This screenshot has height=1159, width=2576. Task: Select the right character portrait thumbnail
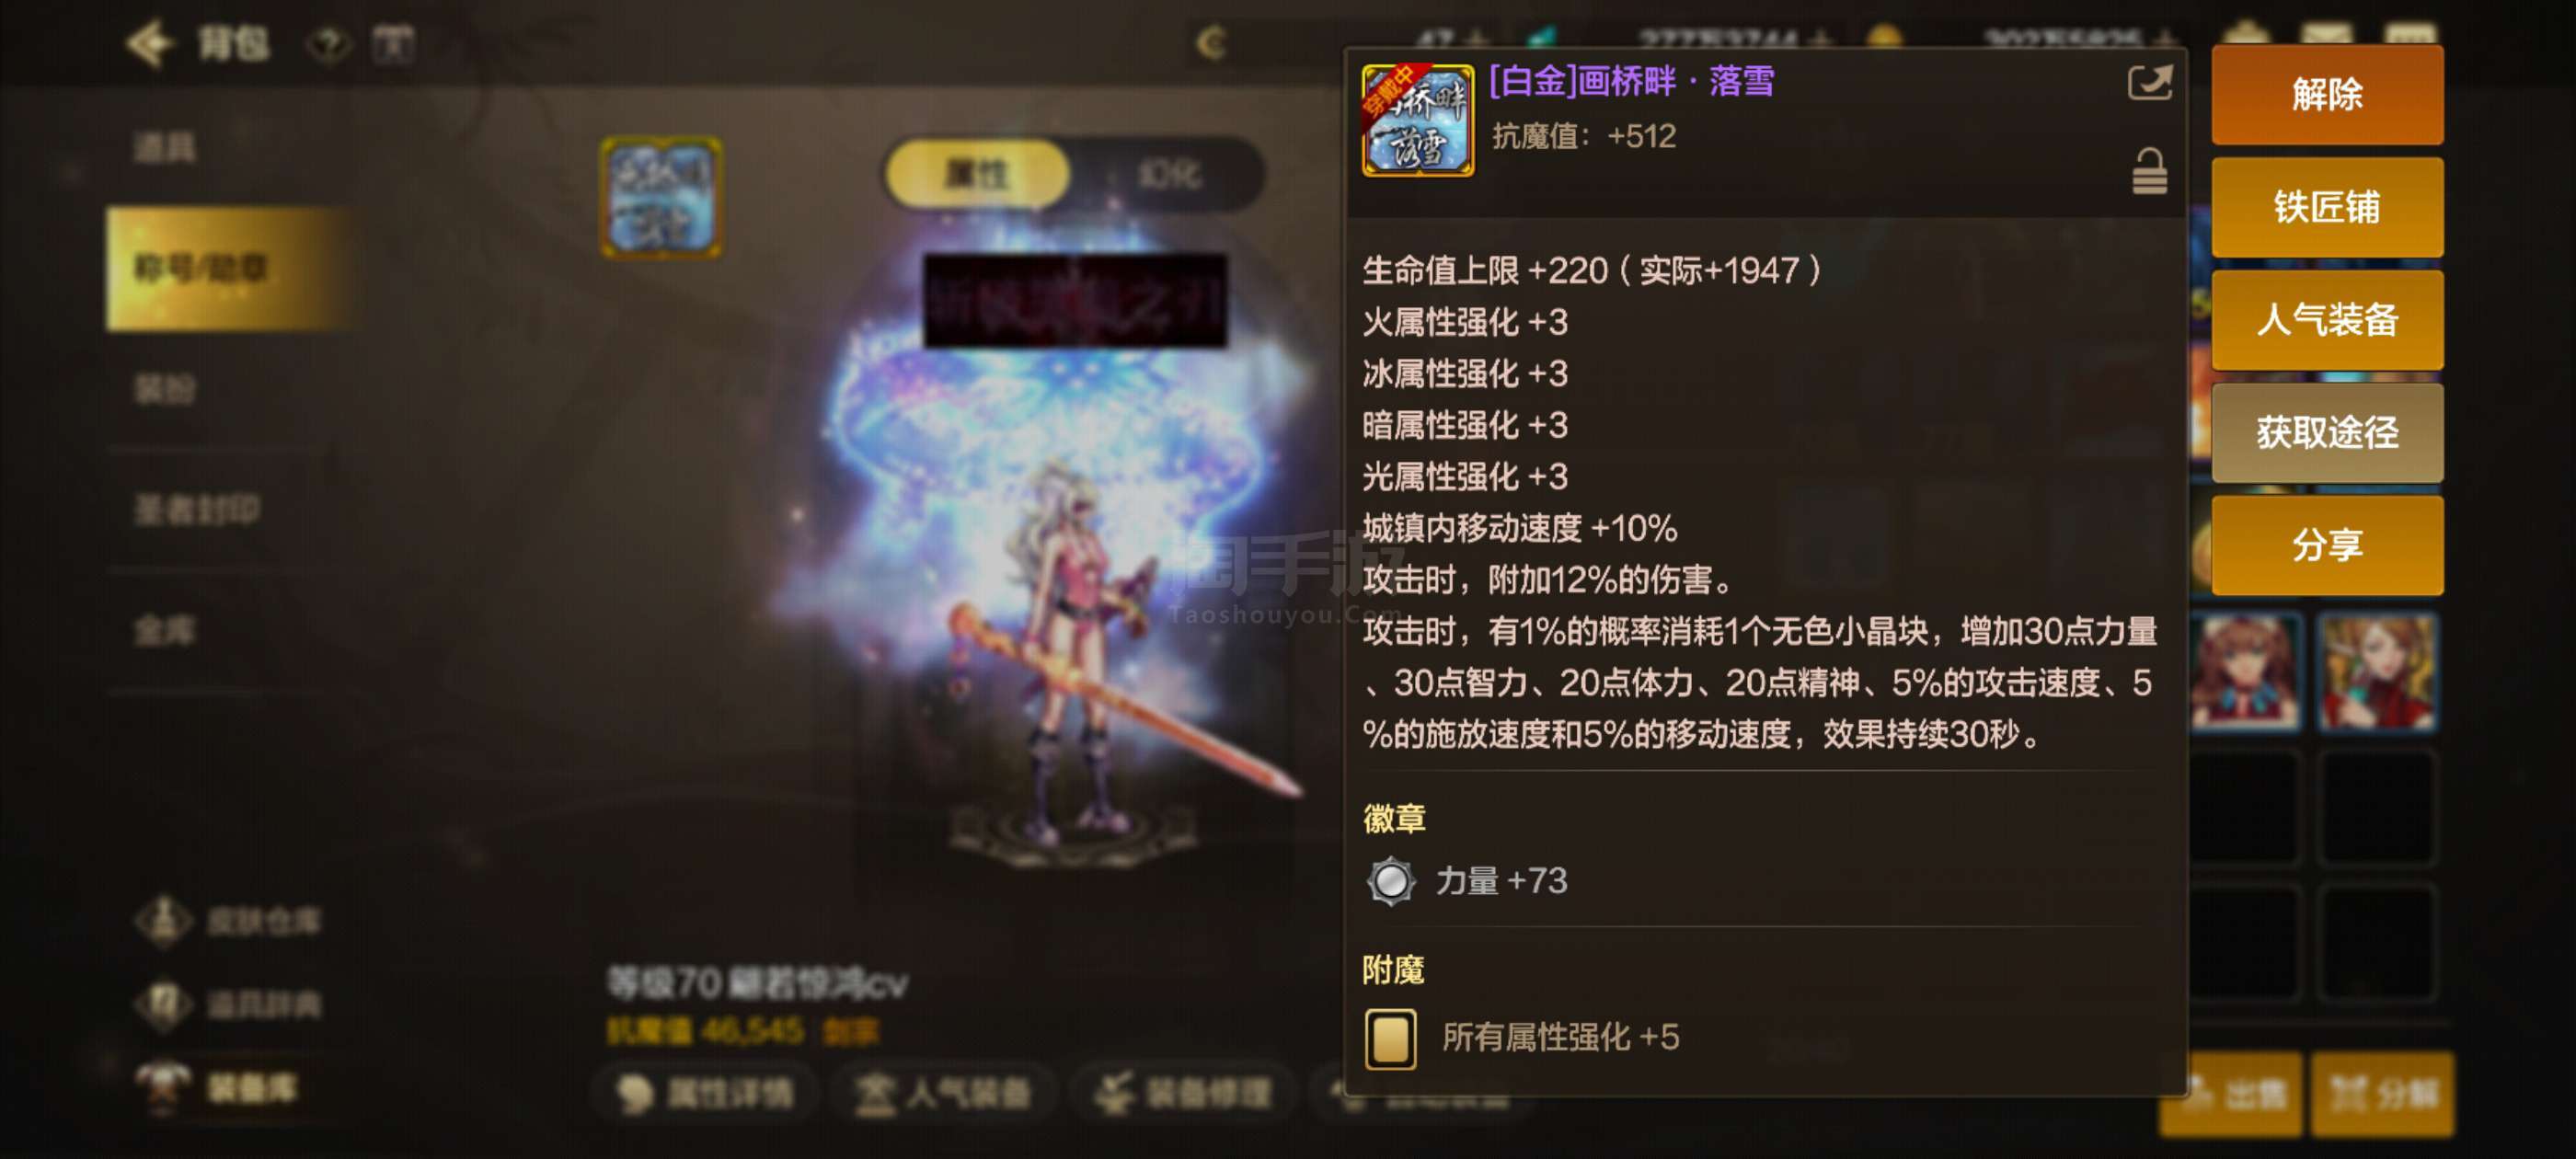pyautogui.click(x=2378, y=671)
